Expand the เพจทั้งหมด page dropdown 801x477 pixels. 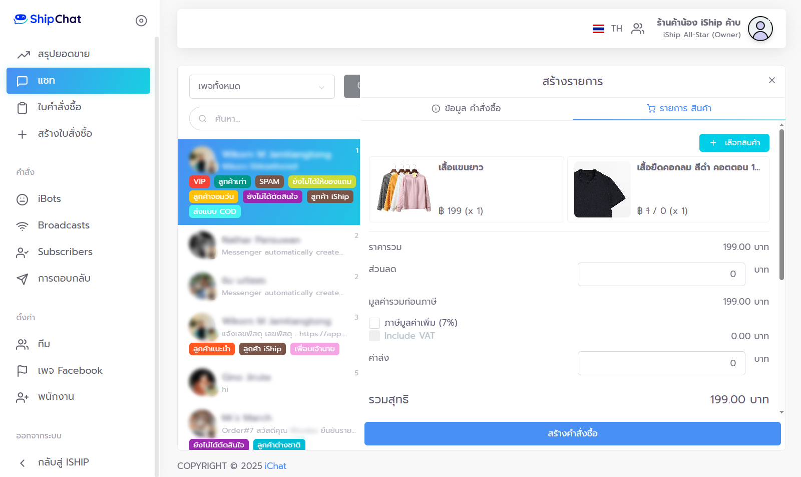coord(262,87)
